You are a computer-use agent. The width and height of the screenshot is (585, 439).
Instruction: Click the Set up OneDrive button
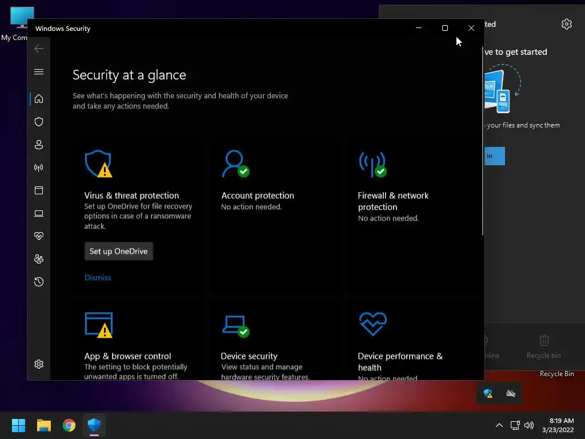pos(119,252)
